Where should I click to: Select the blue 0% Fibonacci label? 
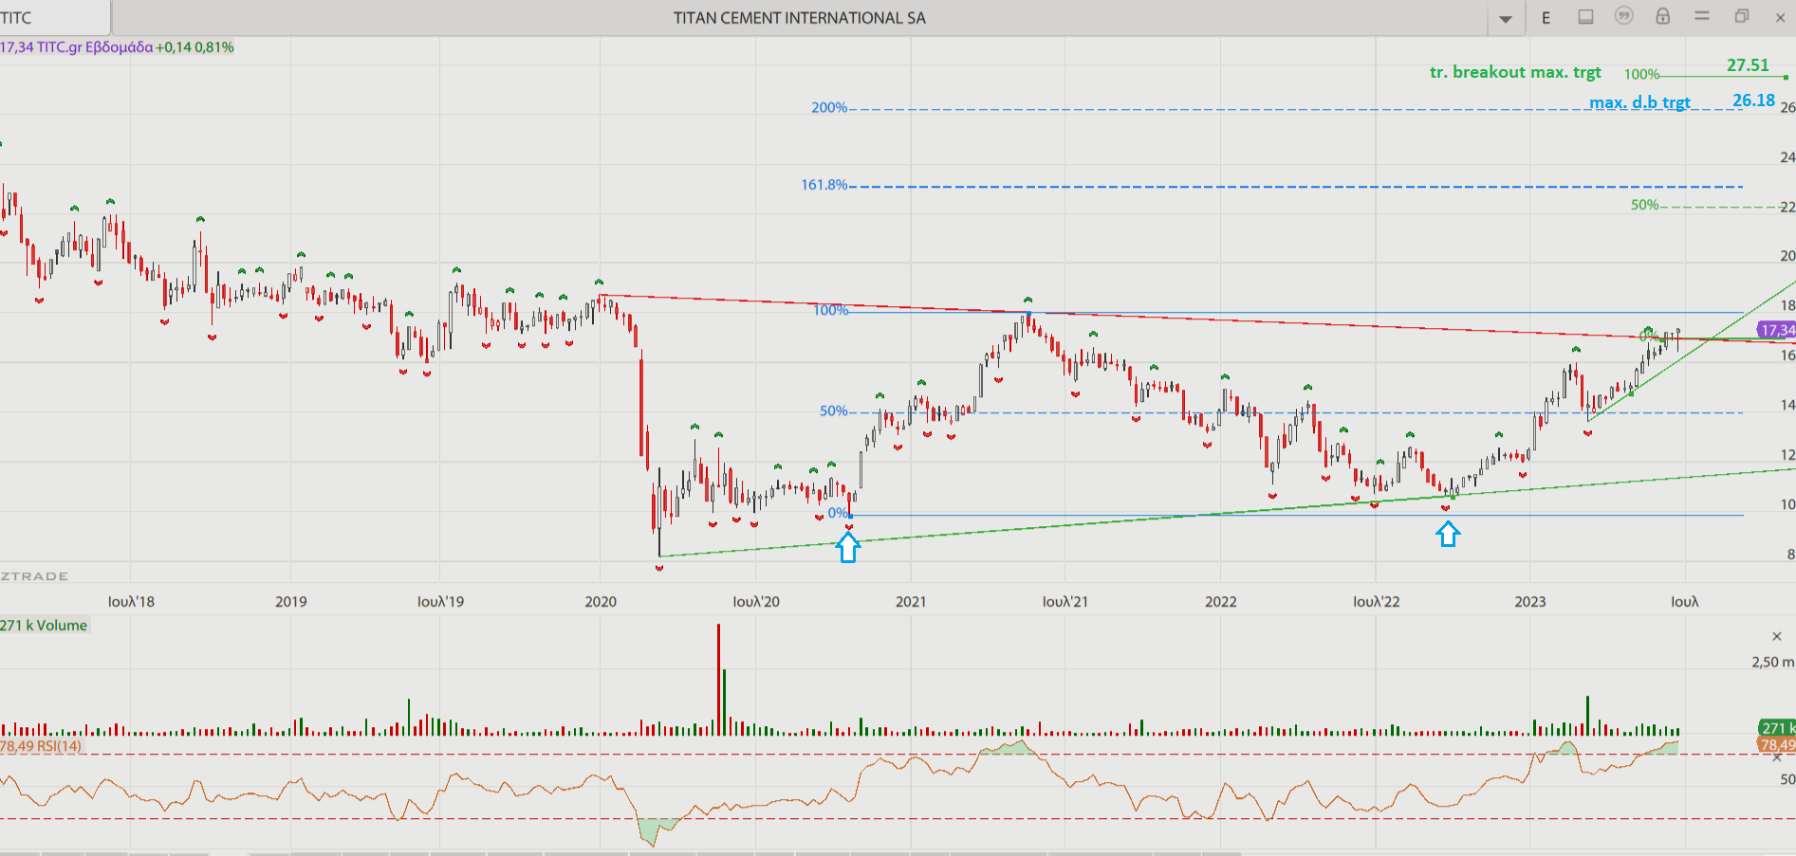click(x=838, y=513)
